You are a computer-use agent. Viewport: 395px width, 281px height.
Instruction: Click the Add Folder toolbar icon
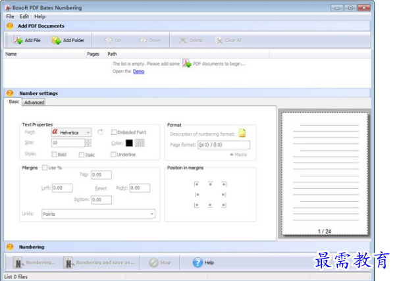[x=57, y=40]
